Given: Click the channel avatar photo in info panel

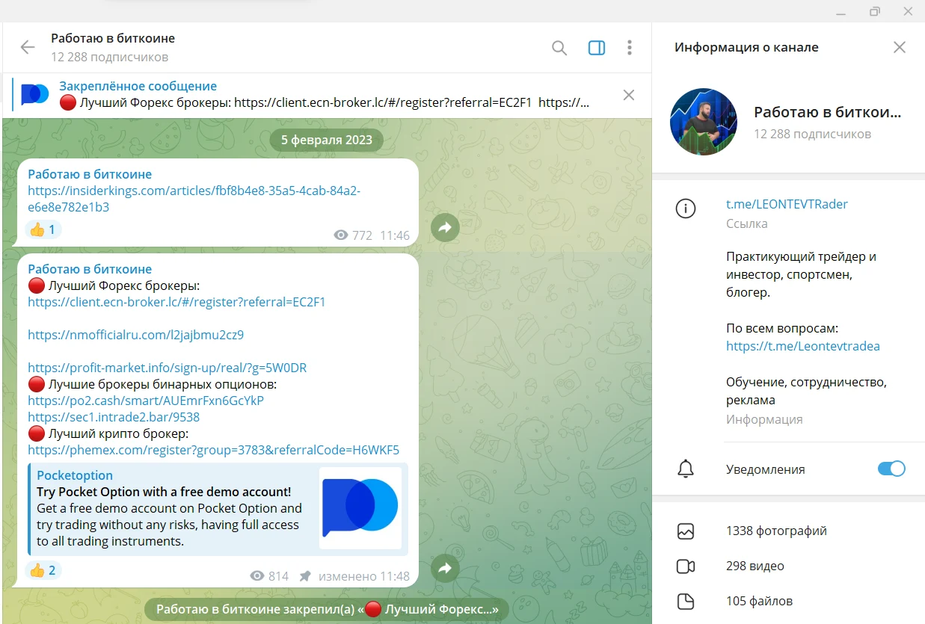Looking at the screenshot, I should coord(704,122).
